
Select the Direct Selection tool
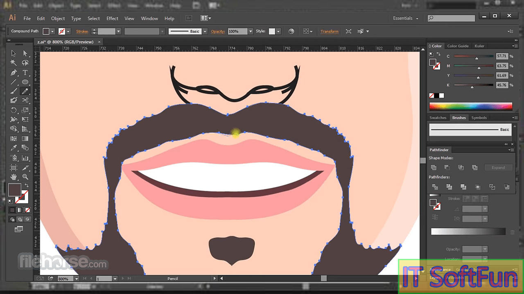tap(25, 53)
